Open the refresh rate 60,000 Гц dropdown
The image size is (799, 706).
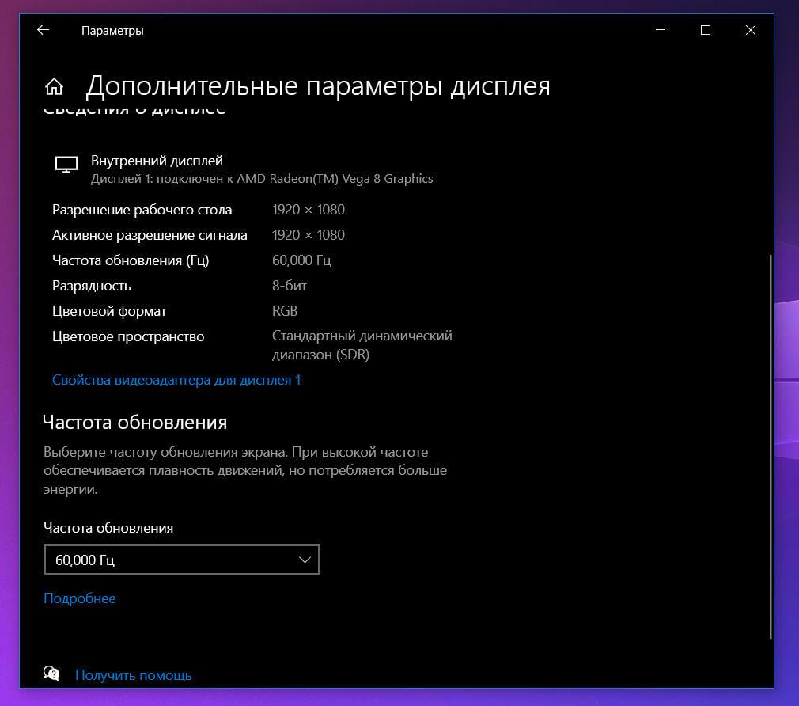coord(182,560)
